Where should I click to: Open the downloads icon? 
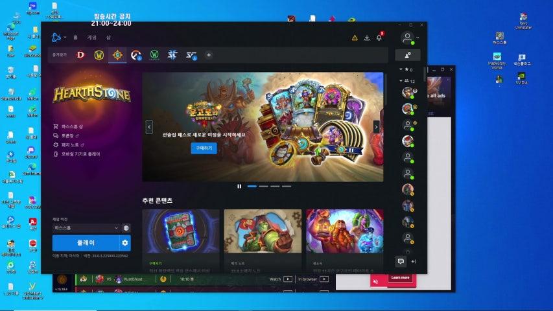[x=367, y=38]
